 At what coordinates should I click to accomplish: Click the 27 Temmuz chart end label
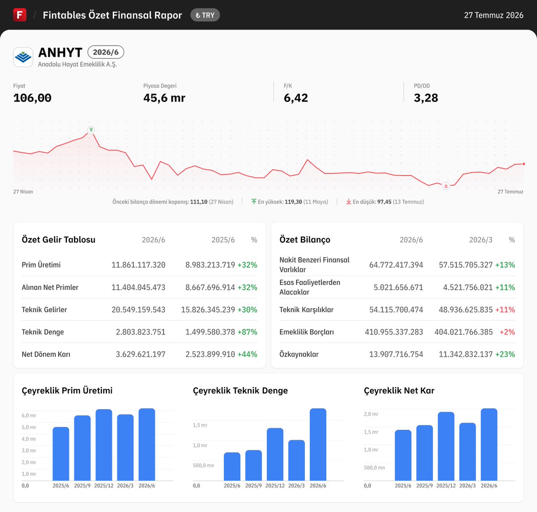click(511, 191)
